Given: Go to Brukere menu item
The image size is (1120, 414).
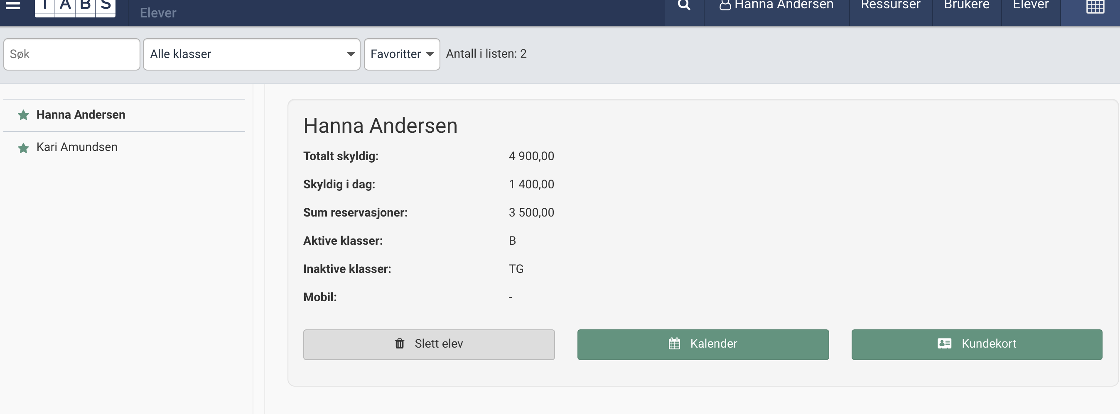Looking at the screenshot, I should pos(967,5).
